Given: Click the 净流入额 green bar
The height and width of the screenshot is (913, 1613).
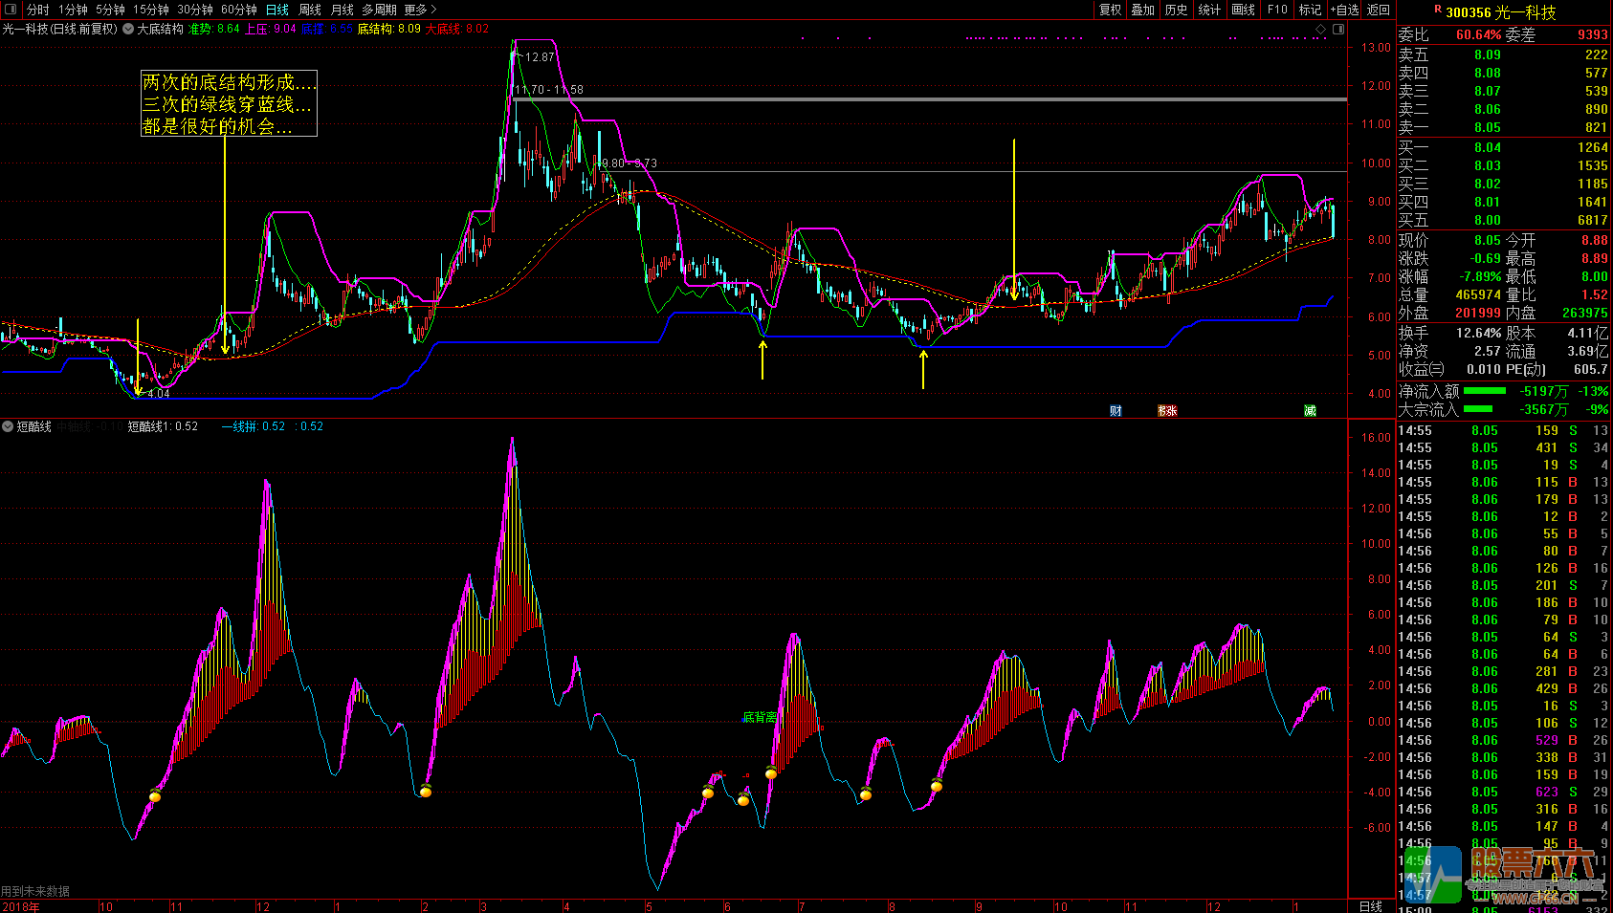Looking at the screenshot, I should pyautogui.click(x=1485, y=391).
